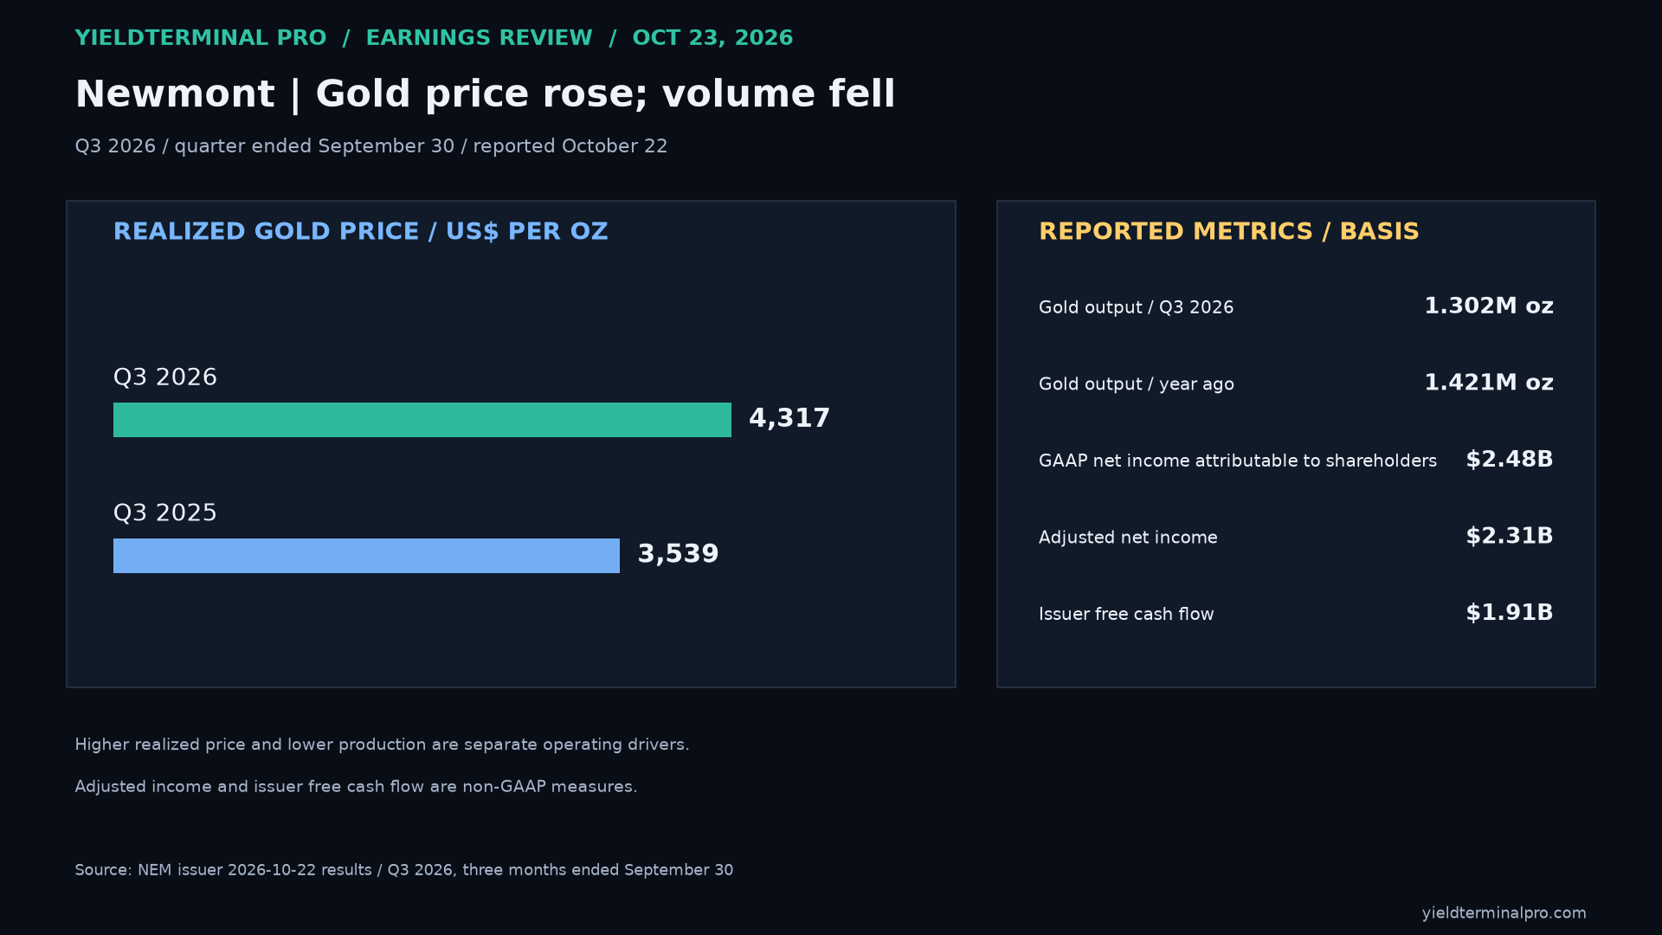
Task: Click the 3,539 realized price value
Action: coord(678,554)
